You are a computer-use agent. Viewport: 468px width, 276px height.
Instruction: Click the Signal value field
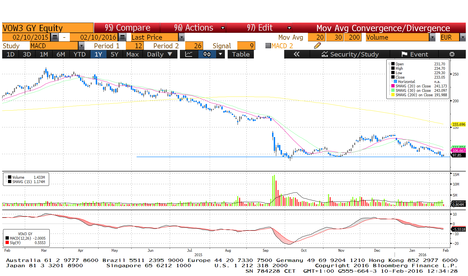[x=246, y=46]
